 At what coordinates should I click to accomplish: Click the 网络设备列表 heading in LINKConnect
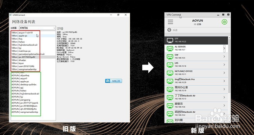24,22
